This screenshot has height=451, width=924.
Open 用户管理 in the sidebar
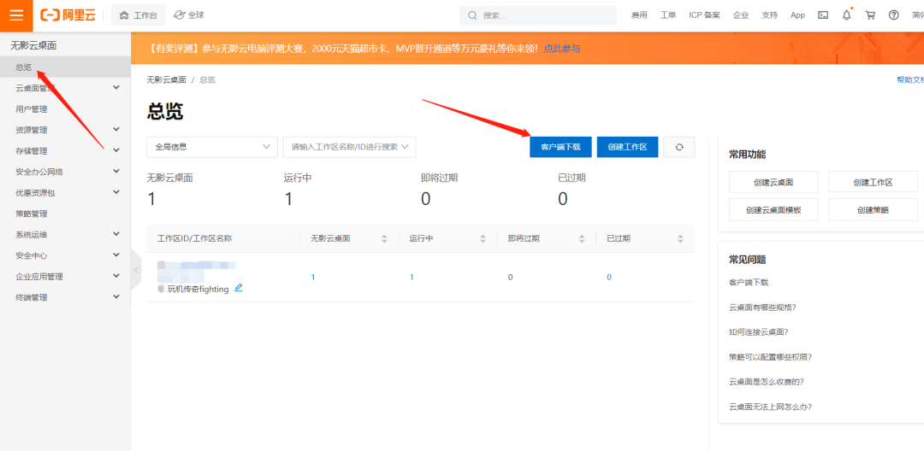(x=65, y=108)
